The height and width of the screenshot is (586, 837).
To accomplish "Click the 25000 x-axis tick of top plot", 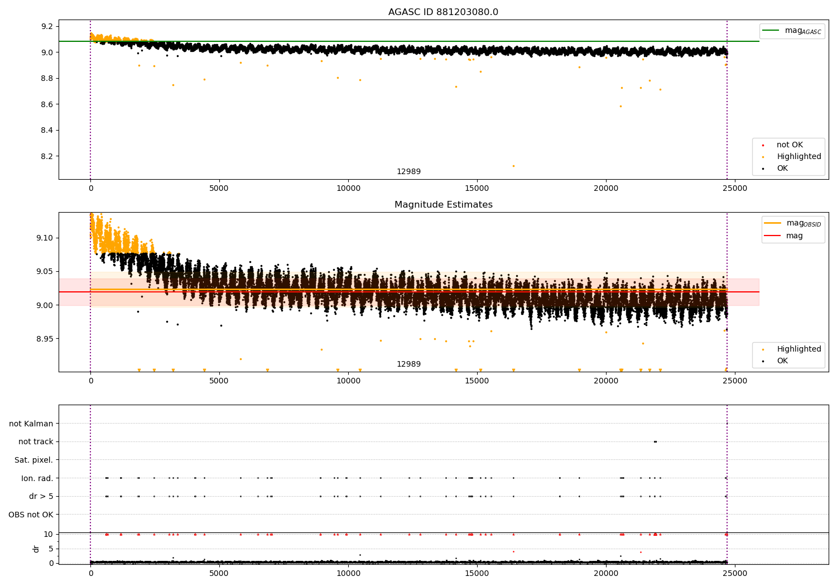I will point(735,188).
